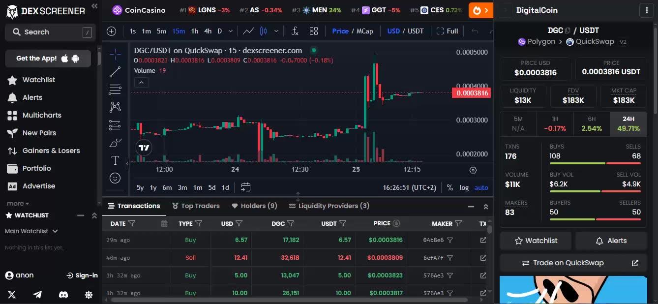Viewport: 658px width, 304px height.
Task: Collapse the chart legend indicator arrow
Action: point(141,82)
